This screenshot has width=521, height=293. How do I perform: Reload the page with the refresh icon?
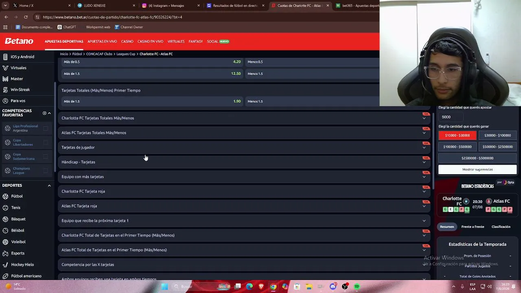click(x=26, y=17)
